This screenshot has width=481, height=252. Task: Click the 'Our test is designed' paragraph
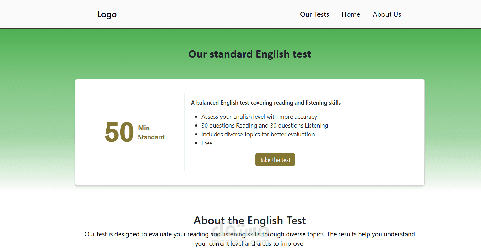(250, 239)
